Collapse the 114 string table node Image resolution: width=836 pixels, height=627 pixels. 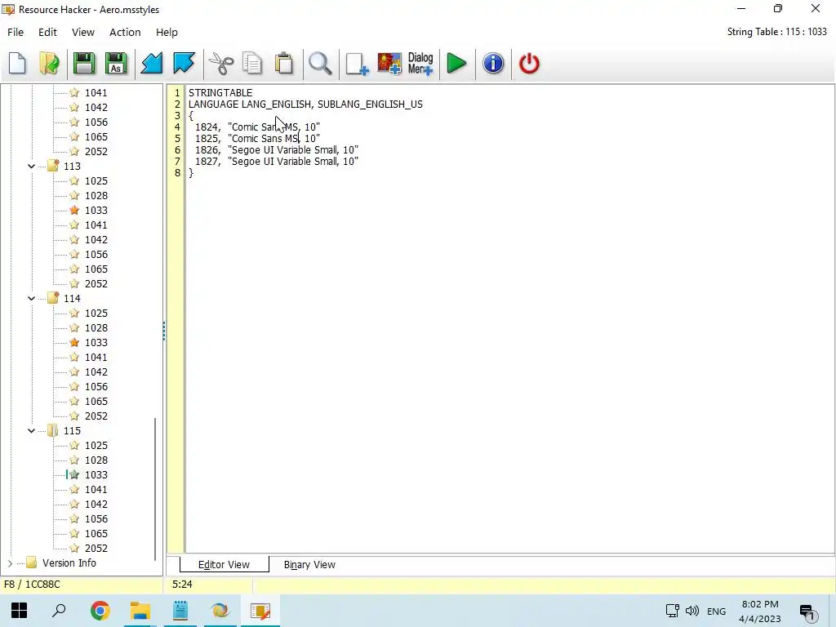32,299
